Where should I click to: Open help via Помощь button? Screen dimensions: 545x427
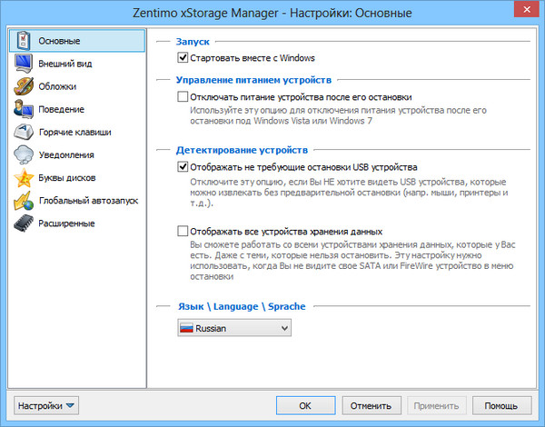500,405
